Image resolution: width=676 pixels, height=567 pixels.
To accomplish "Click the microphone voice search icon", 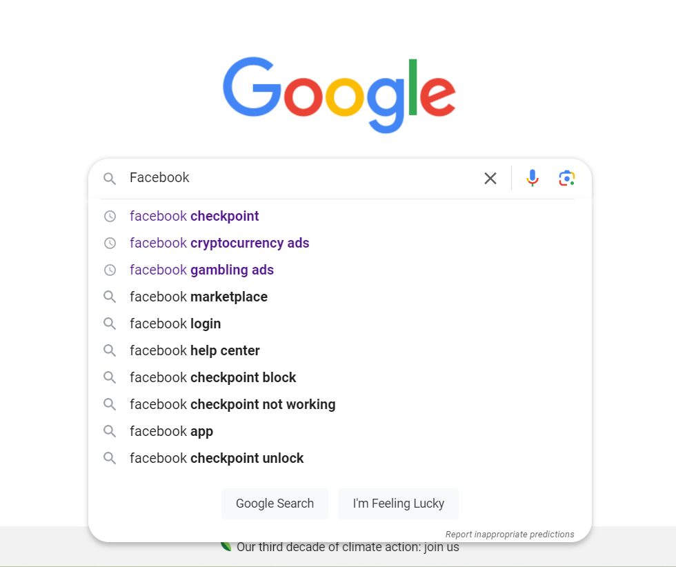I will [533, 178].
